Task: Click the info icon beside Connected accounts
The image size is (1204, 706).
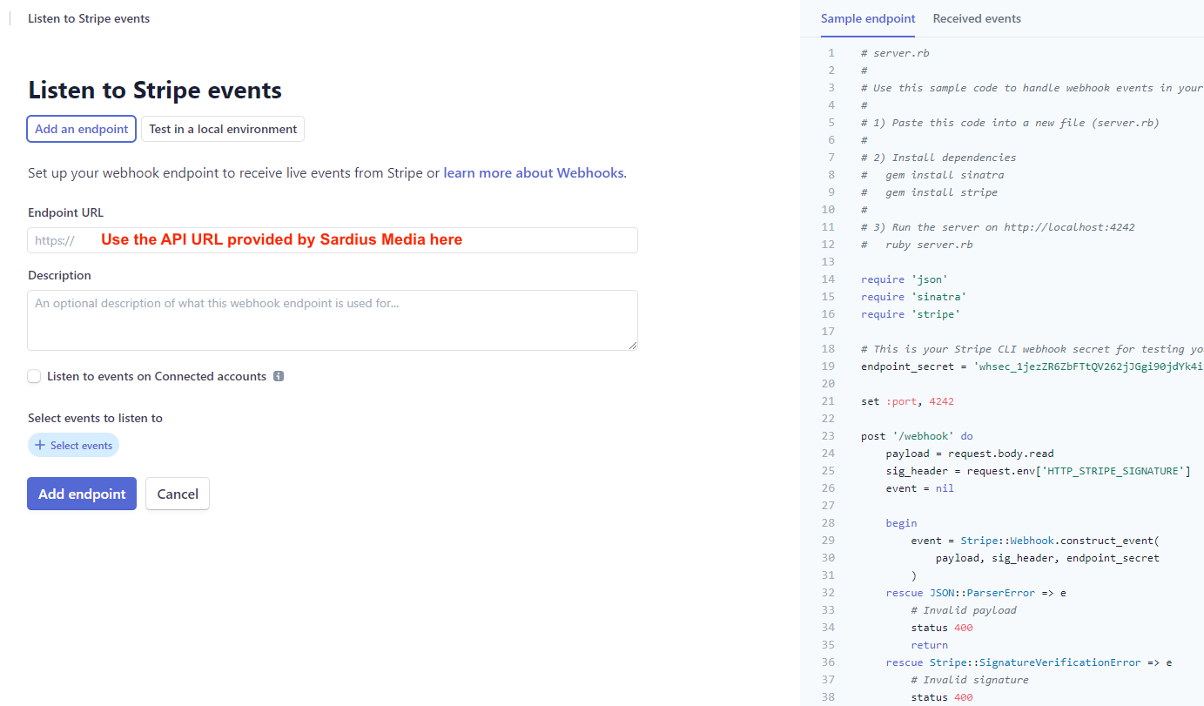Action: tap(279, 377)
